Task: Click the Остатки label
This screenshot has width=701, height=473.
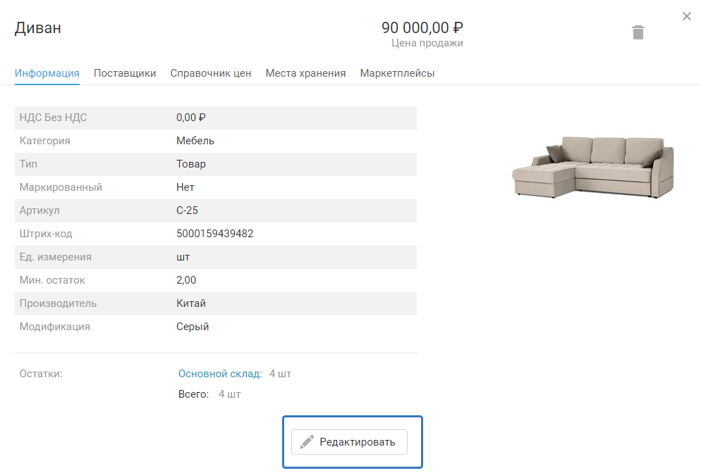Action: coord(41,374)
